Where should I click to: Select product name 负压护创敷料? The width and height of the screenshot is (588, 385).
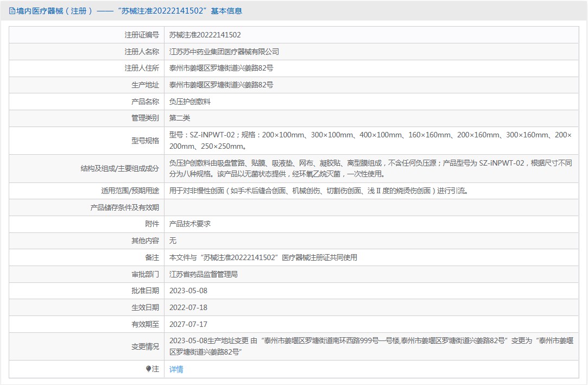(x=189, y=102)
